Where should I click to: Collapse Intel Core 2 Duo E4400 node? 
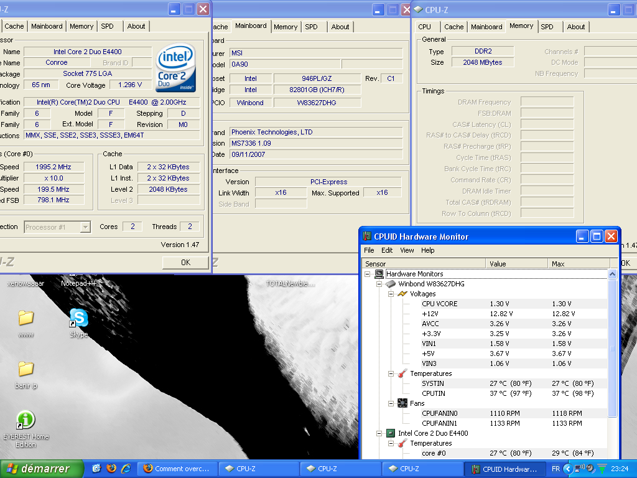click(379, 433)
